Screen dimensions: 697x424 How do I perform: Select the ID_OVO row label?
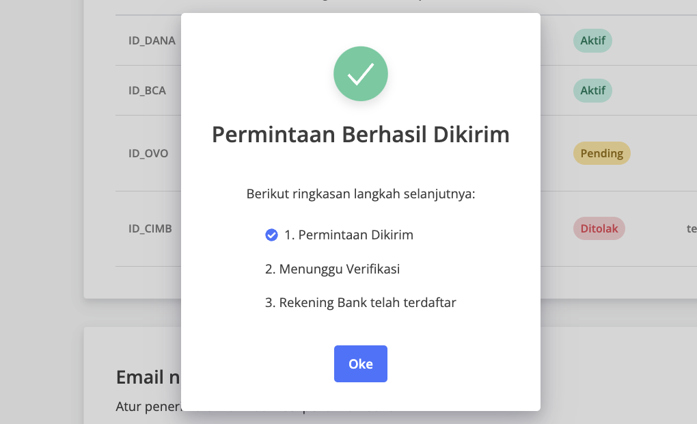pyautogui.click(x=148, y=153)
